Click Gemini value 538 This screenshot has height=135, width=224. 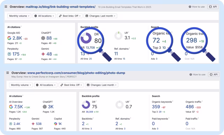39,124
